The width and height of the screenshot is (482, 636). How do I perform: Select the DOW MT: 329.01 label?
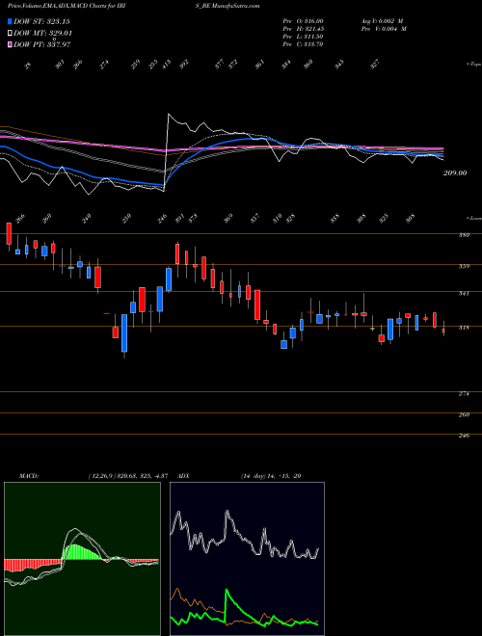43,34
